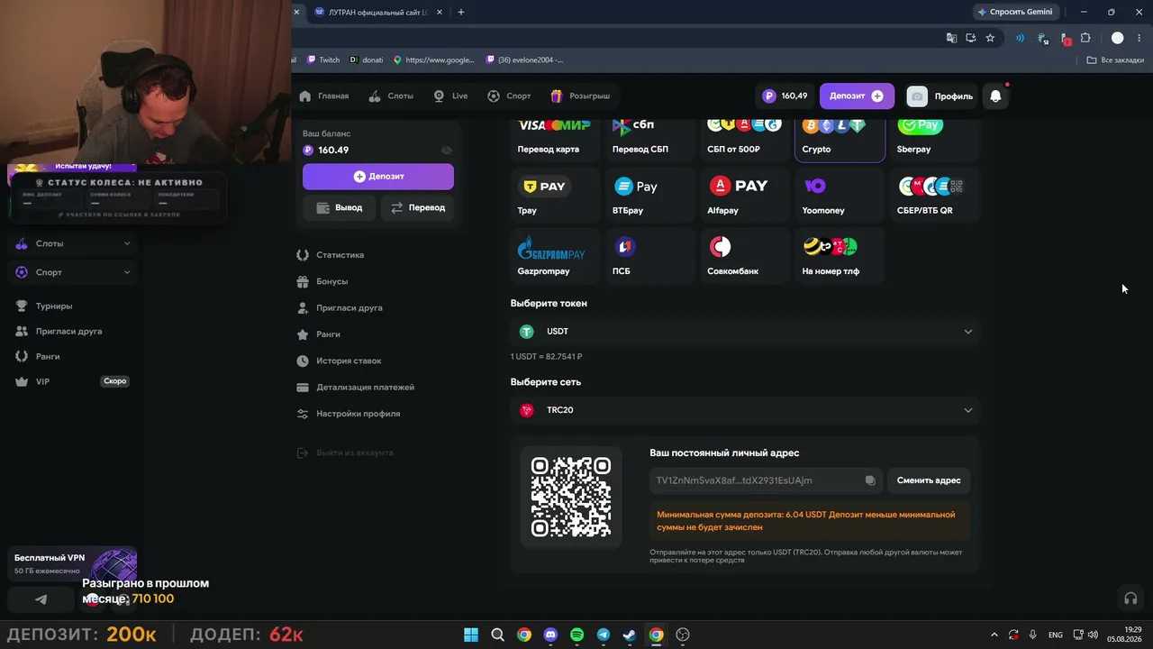Image resolution: width=1153 pixels, height=649 pixels.
Task: Switch to the Live section
Action: pos(450,96)
